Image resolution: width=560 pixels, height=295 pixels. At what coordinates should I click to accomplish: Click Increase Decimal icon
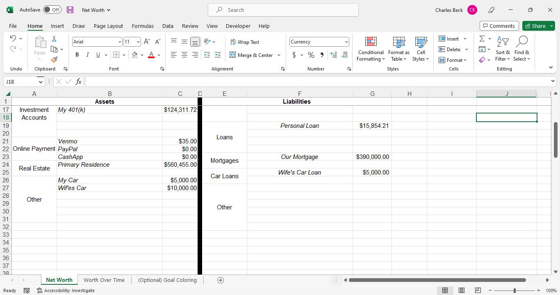(x=334, y=55)
